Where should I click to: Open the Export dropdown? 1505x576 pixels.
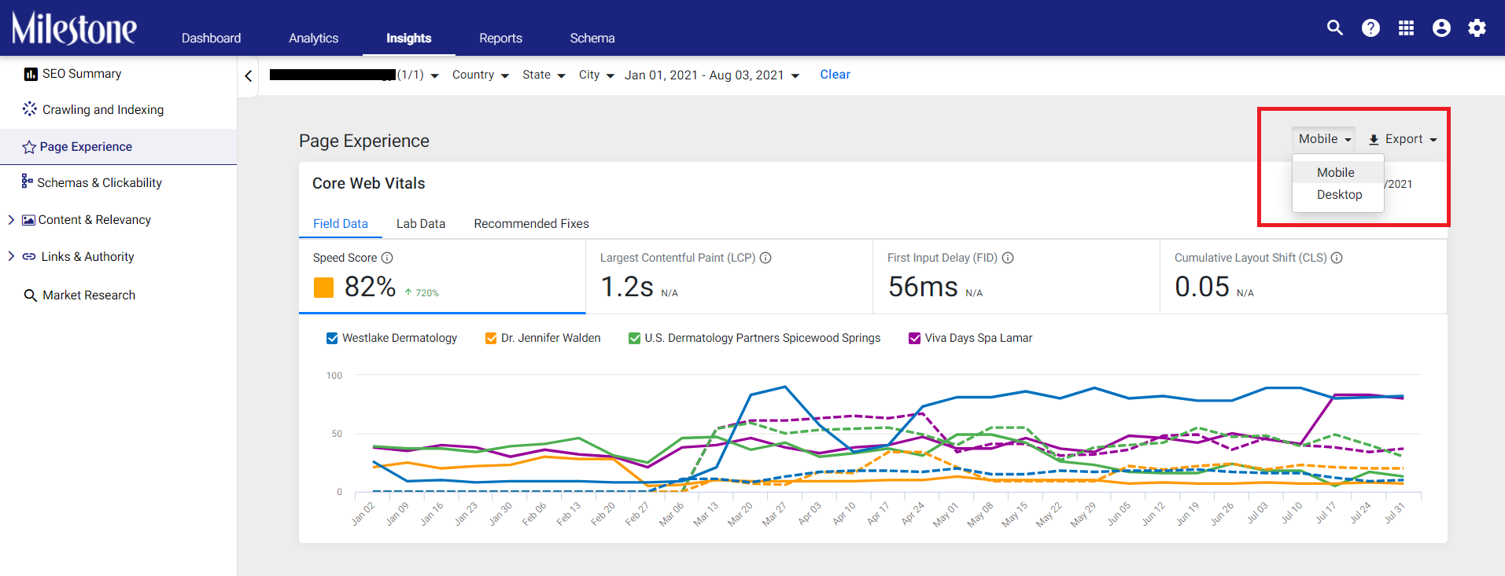point(1403,139)
